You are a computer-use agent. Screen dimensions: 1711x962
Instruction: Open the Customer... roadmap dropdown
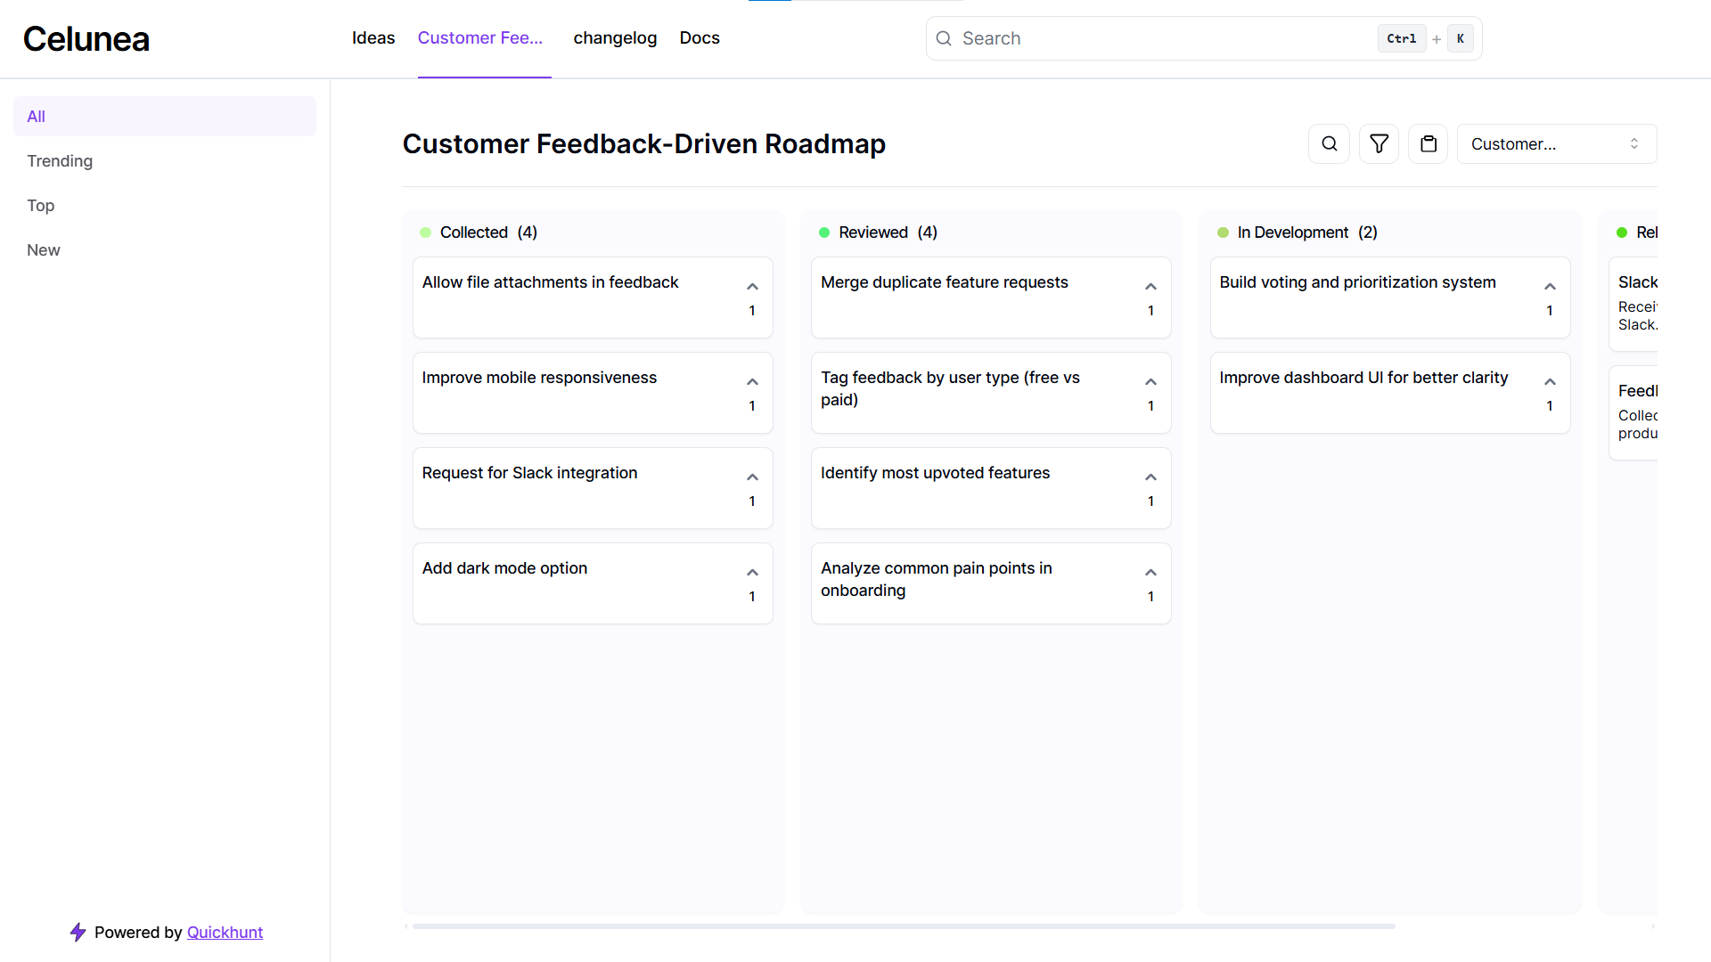pyautogui.click(x=1556, y=143)
